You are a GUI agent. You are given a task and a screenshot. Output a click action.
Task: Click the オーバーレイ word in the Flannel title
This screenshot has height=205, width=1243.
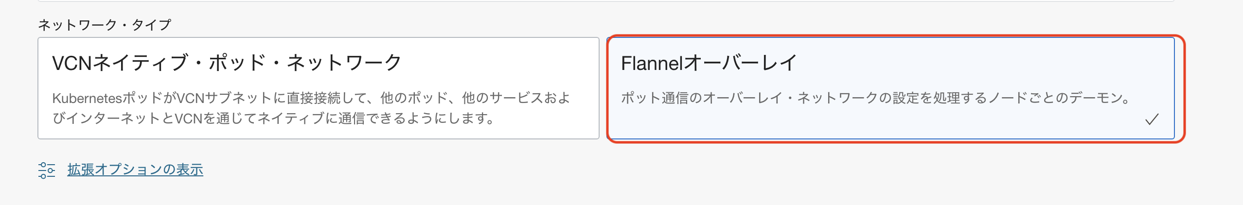(740, 63)
